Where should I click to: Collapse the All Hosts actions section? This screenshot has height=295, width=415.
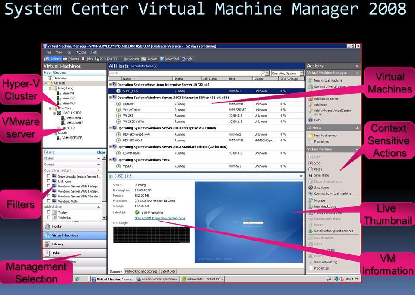357,128
